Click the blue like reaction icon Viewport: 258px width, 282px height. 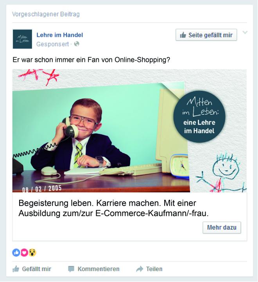click(x=16, y=253)
